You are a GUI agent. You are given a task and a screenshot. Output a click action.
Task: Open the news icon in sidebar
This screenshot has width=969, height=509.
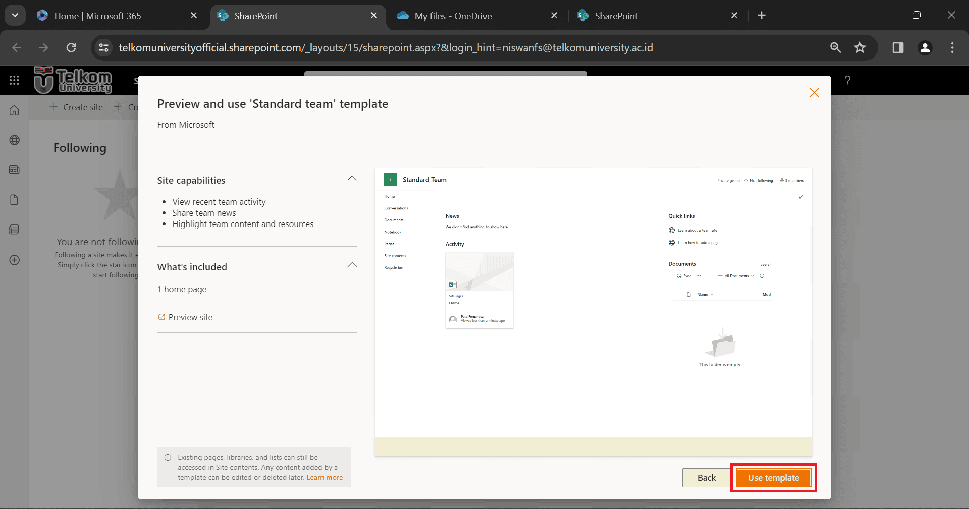(x=14, y=170)
